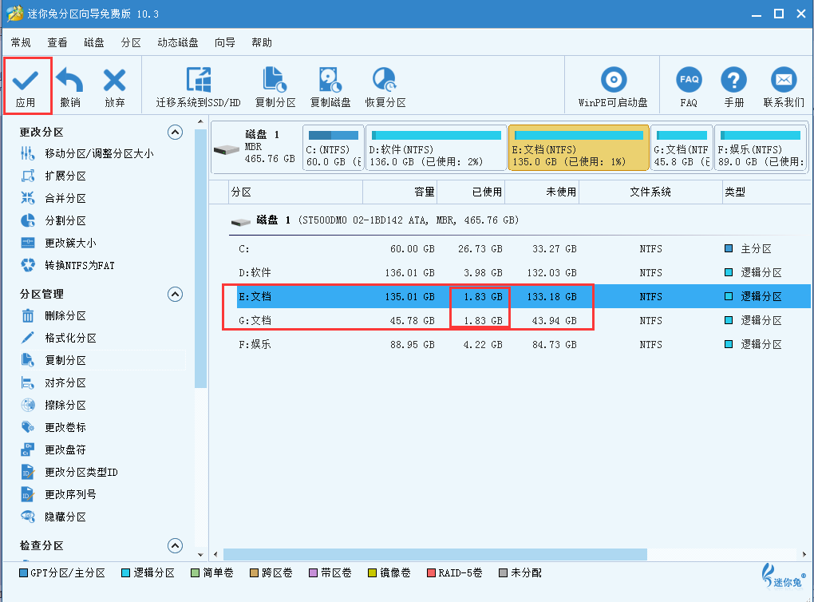Sort by 类型 column header
This screenshot has height=602, width=814.
point(767,192)
